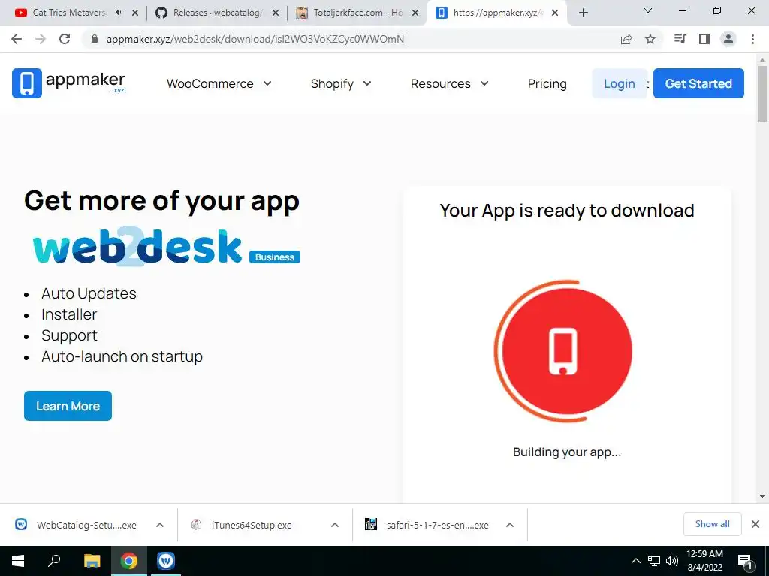Screen dimensions: 769x576
Task: Open the Windows Start menu
Action: [x=18, y=561]
